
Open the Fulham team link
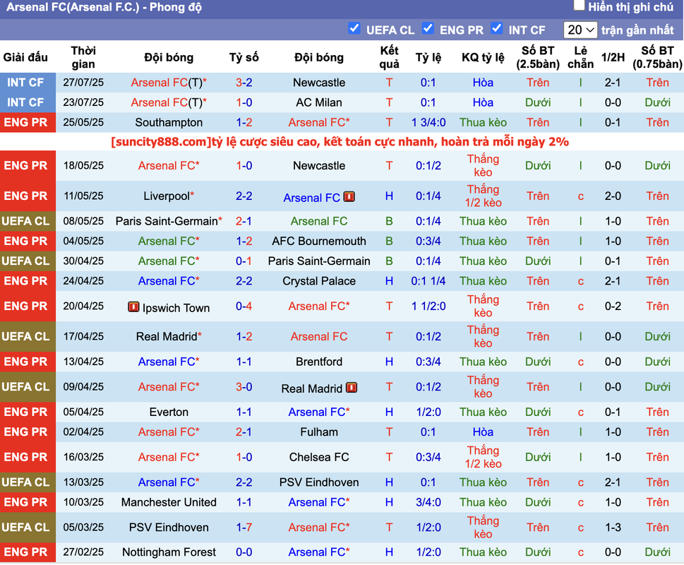(319, 432)
